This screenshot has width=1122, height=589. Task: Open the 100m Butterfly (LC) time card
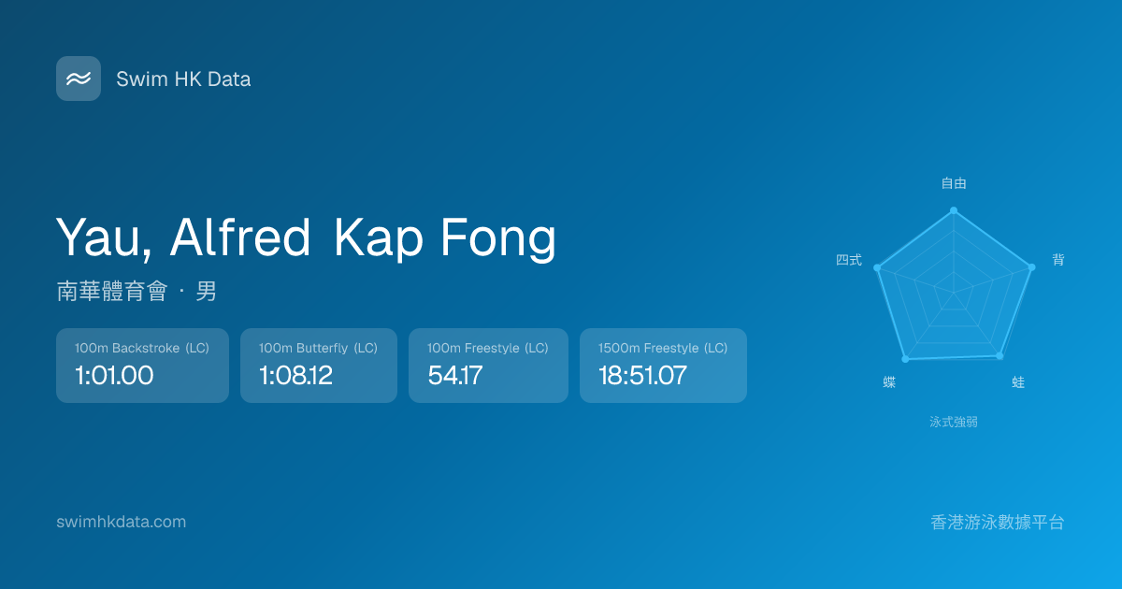pyautogui.click(x=319, y=366)
